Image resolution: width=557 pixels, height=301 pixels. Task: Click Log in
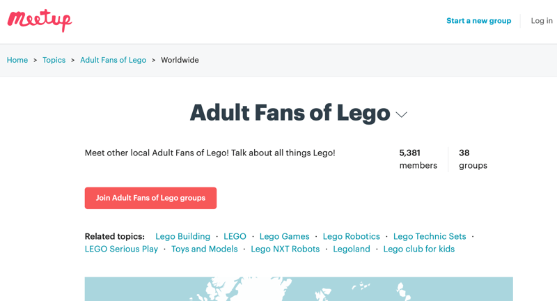[542, 21]
